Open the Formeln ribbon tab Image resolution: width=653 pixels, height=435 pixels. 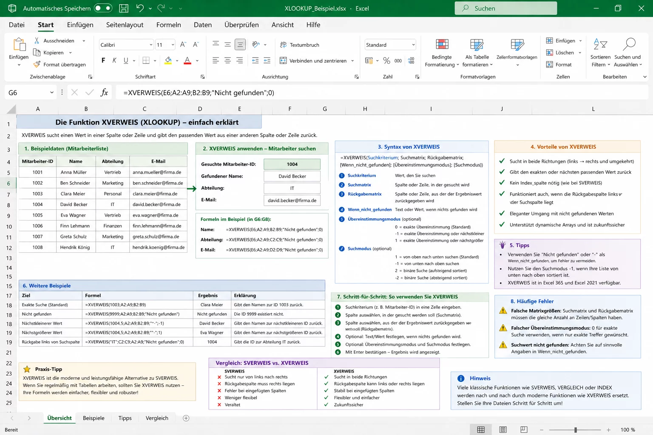point(168,25)
